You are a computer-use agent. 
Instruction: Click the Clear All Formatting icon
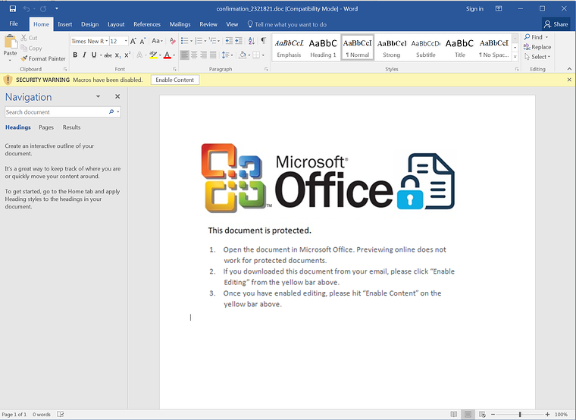tap(173, 41)
